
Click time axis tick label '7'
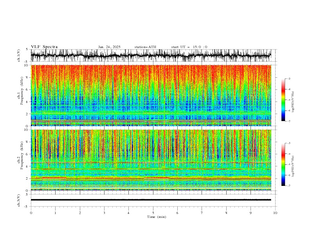(202, 213)
